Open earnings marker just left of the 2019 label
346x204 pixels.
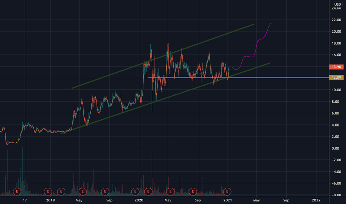[x=48, y=191]
